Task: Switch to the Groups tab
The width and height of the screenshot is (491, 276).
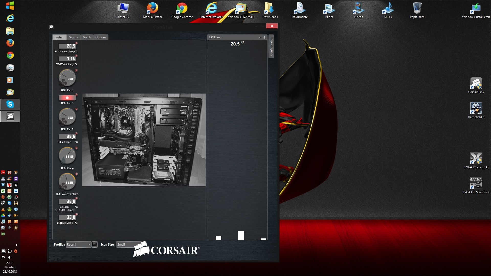Action: (74, 37)
